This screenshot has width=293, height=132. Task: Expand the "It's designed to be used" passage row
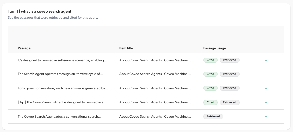coord(266,60)
